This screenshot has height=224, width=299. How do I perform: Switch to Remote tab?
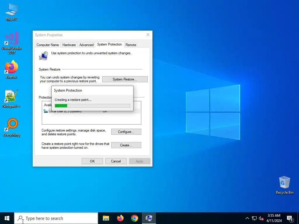131,45
